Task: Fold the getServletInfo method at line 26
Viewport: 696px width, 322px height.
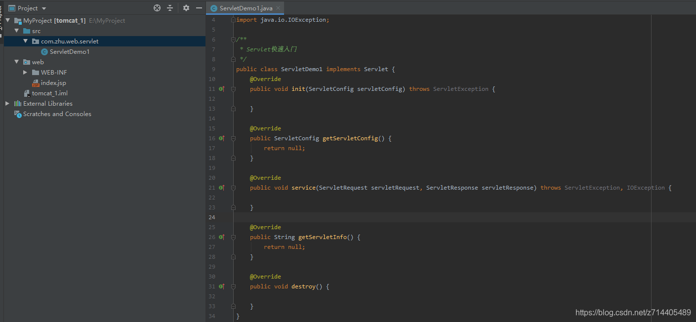Action: tap(233, 237)
